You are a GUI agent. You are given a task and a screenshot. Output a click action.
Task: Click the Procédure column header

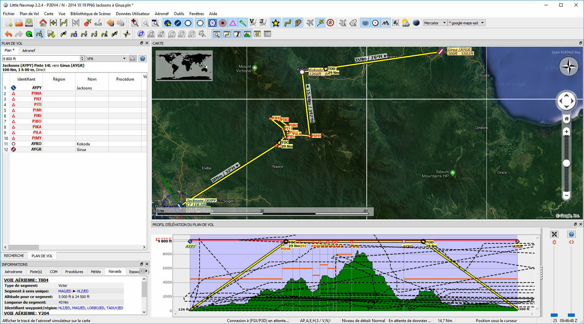tap(125, 79)
